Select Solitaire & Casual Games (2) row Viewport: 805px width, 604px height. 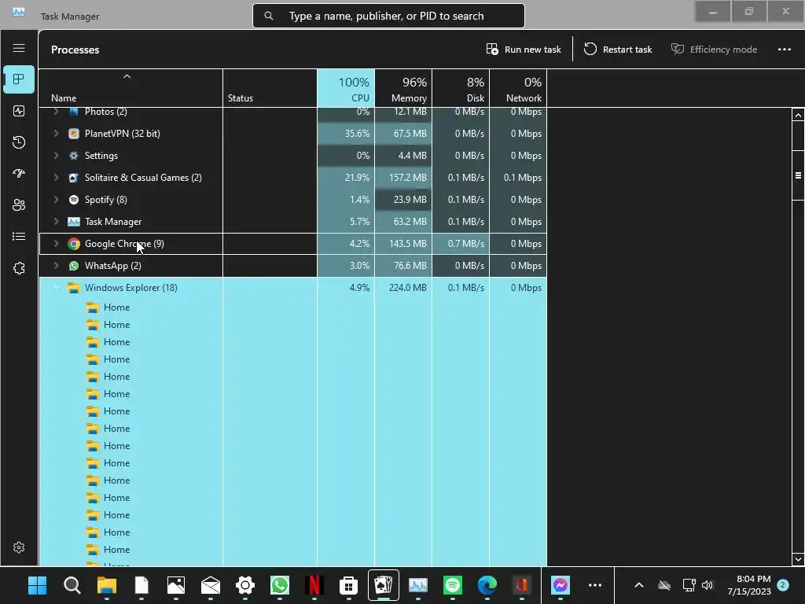(x=292, y=178)
